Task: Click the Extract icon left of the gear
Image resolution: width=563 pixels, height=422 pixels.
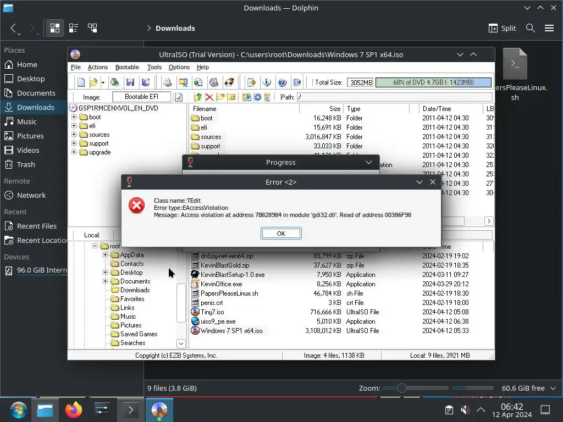Action: point(247,97)
